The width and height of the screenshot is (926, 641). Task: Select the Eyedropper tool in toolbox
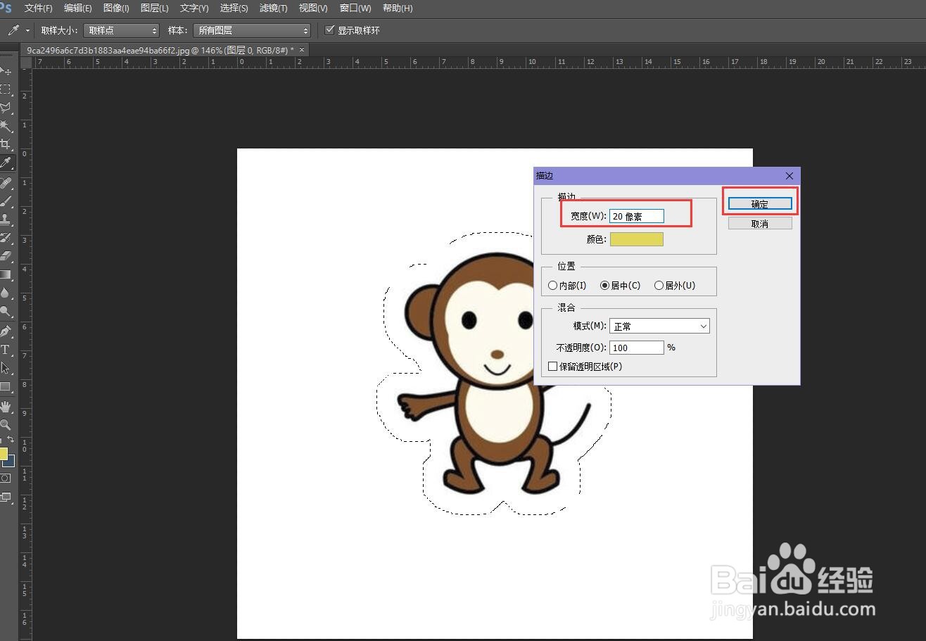[6, 163]
